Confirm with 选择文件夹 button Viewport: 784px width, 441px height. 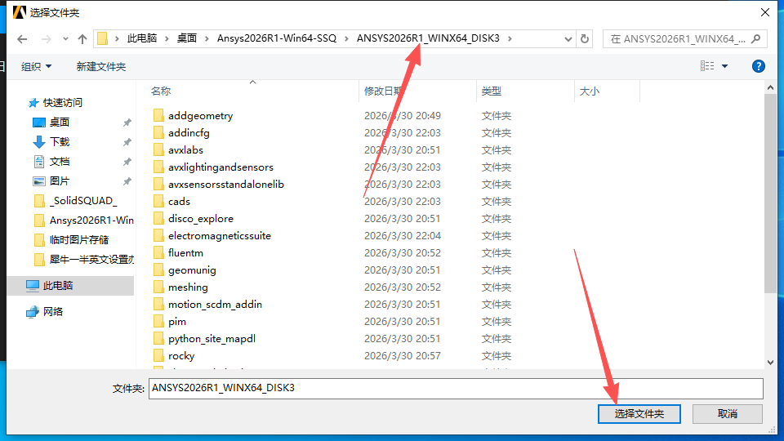coord(639,413)
